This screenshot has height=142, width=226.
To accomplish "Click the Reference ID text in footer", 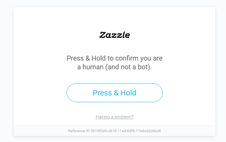I will point(115,131).
